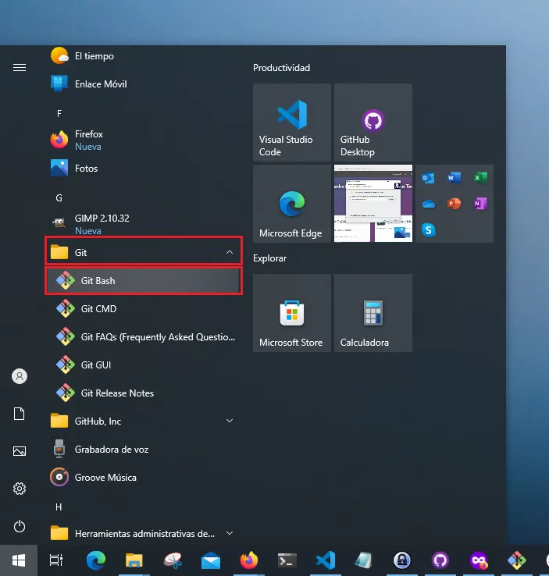Collapse the Git folder

(x=144, y=252)
